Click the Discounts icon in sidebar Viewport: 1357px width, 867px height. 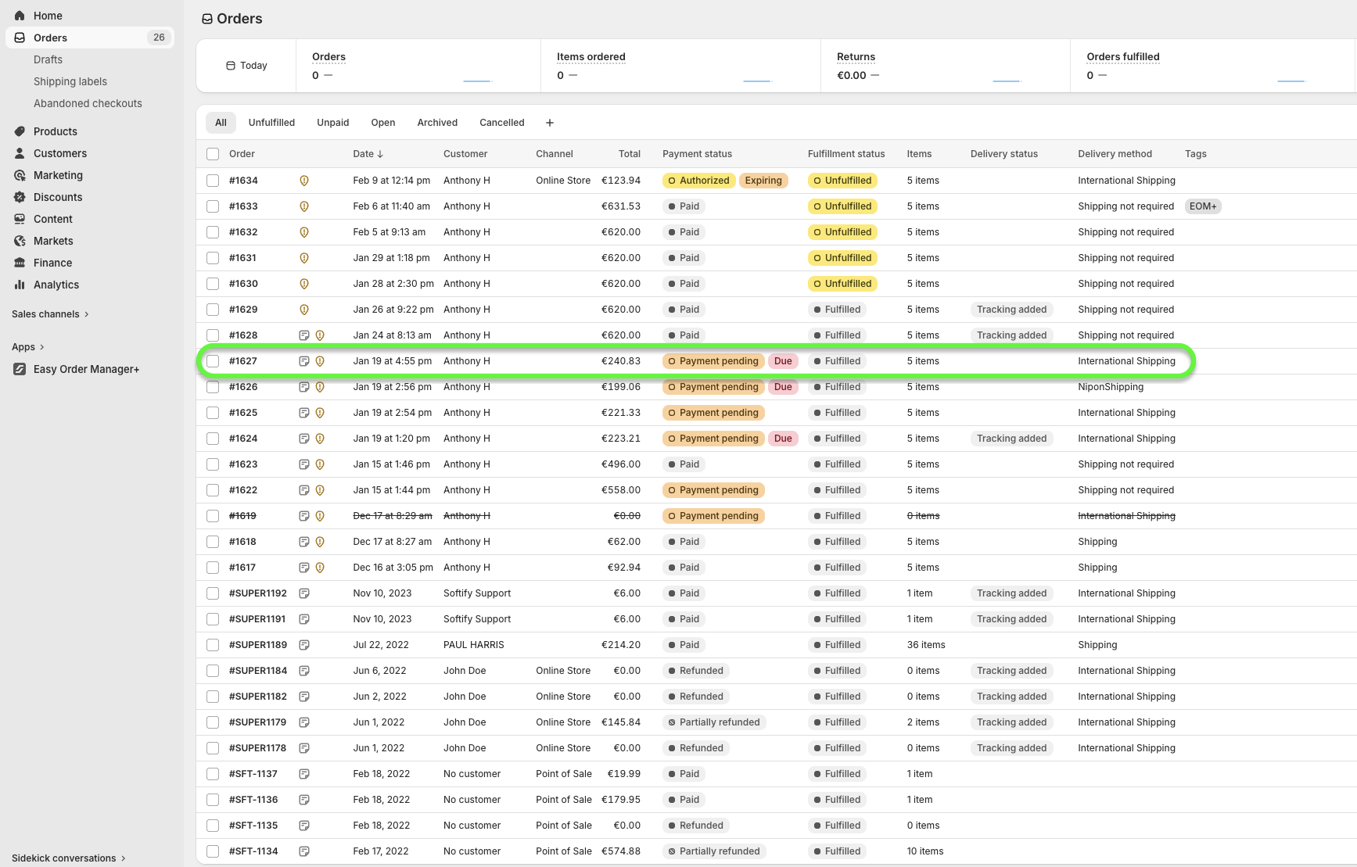click(x=20, y=197)
